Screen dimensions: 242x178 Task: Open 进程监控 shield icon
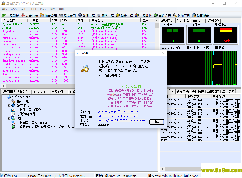[137, 15]
